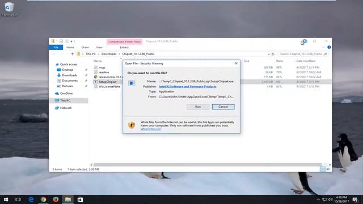363x204 pixels.
Task: Open the Intel publisher link
Action: (188, 87)
